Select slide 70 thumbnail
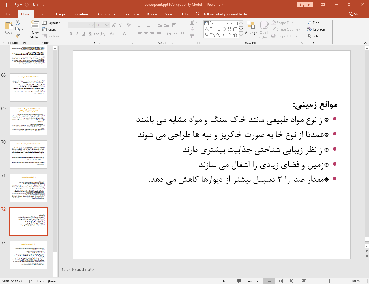369x284 pixels. pyautogui.click(x=28, y=155)
